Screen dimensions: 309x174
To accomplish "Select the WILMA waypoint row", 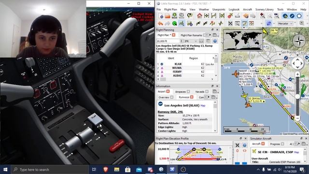I will tap(185, 68).
